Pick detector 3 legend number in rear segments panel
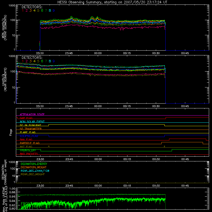Viewport: 212px width, 212px height. (30, 61)
